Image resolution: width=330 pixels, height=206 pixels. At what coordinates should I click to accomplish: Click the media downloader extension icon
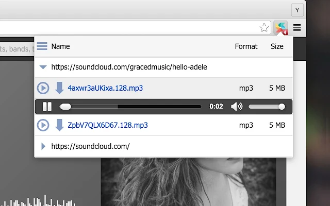click(280, 27)
